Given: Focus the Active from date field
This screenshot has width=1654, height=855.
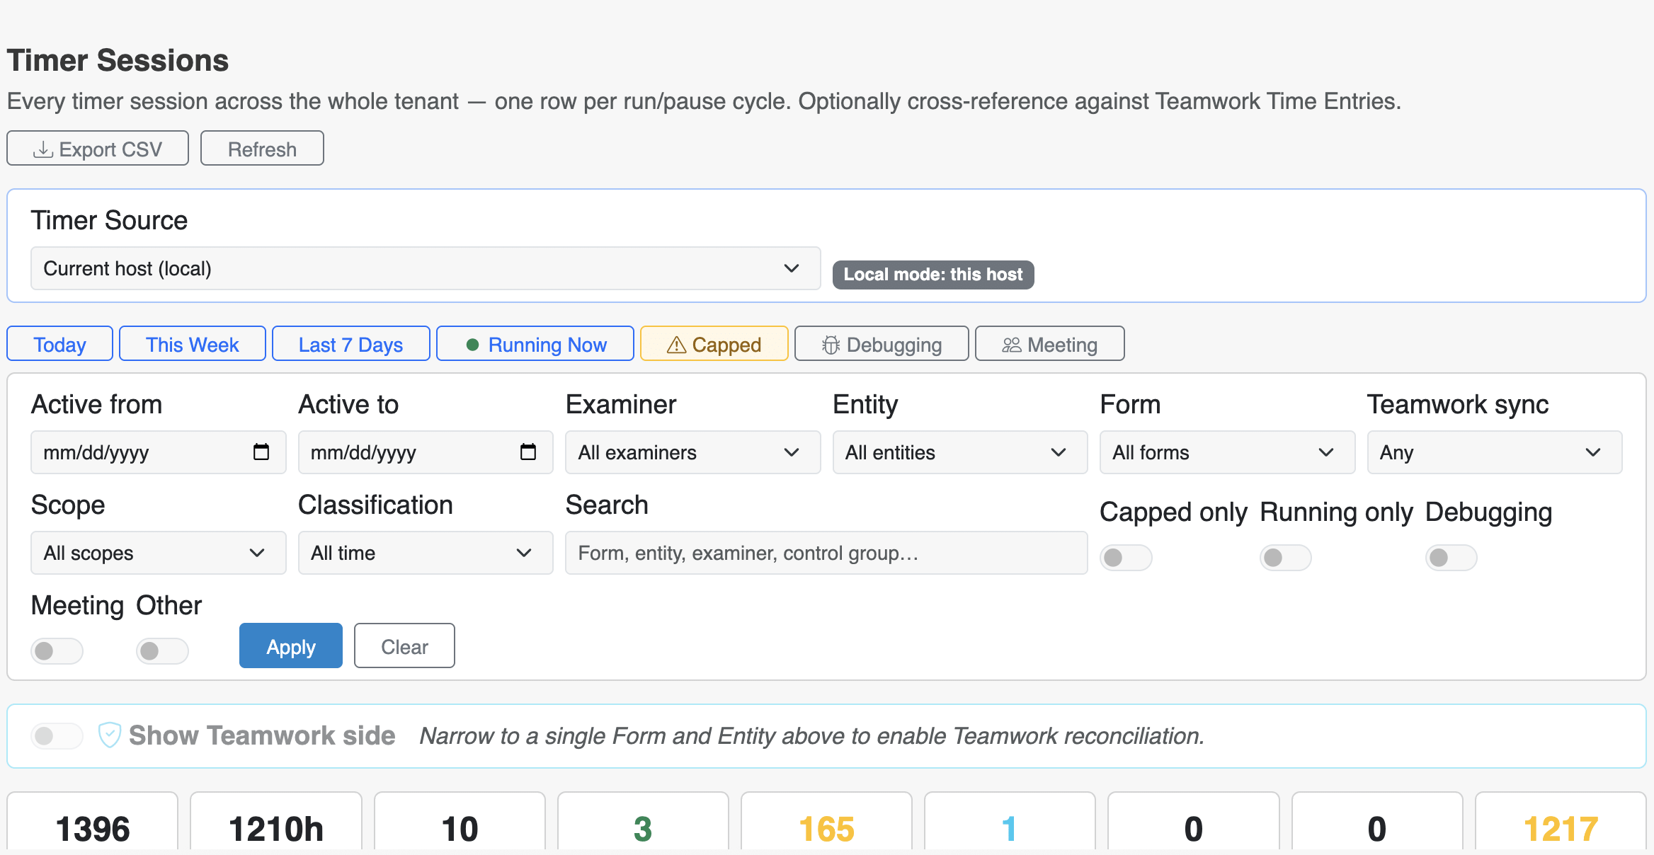Looking at the screenshot, I should (x=159, y=452).
